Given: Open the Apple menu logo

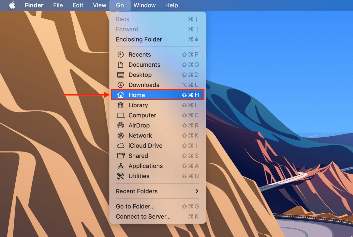Looking at the screenshot, I should [x=12, y=5].
